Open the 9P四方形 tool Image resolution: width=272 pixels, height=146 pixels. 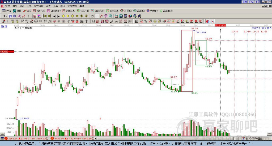click(54, 11)
